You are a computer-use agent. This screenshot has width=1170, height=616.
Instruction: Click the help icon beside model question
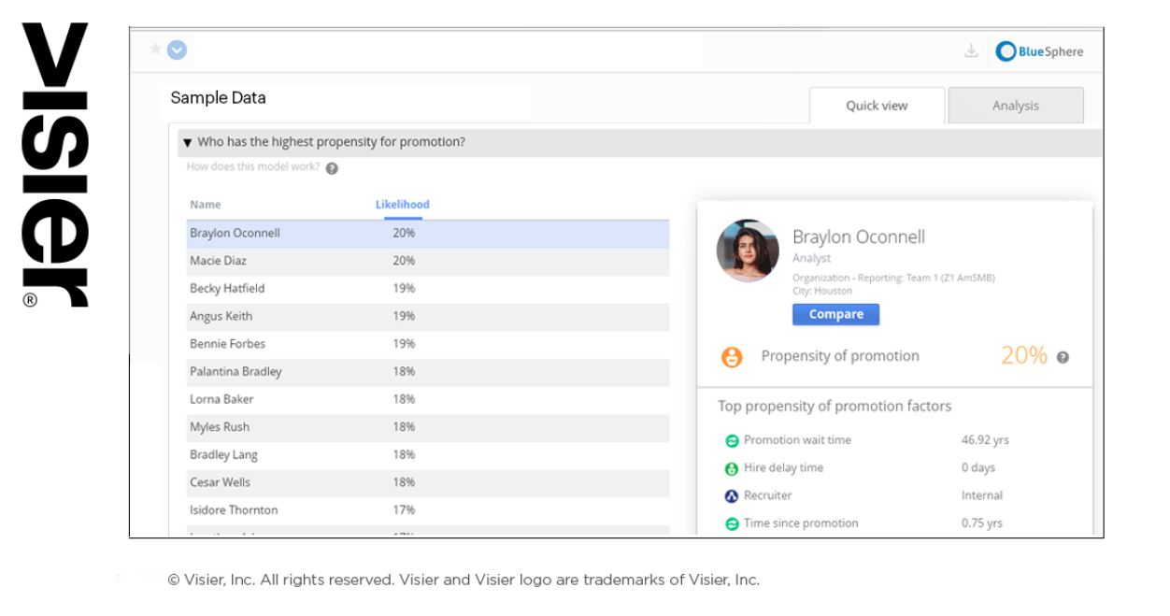tap(332, 168)
